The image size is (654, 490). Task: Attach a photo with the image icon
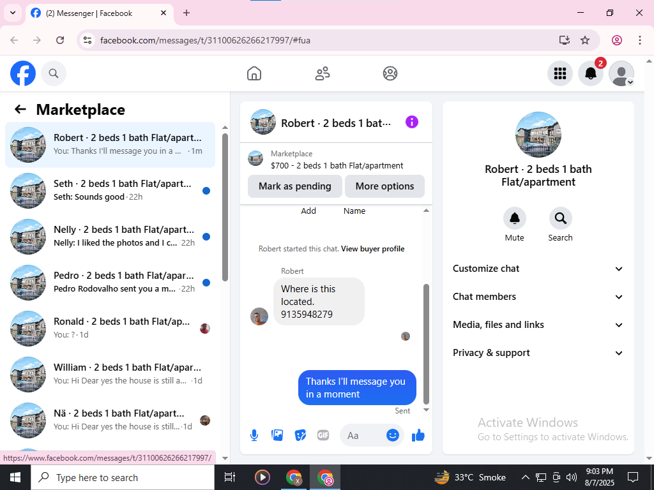coord(277,435)
